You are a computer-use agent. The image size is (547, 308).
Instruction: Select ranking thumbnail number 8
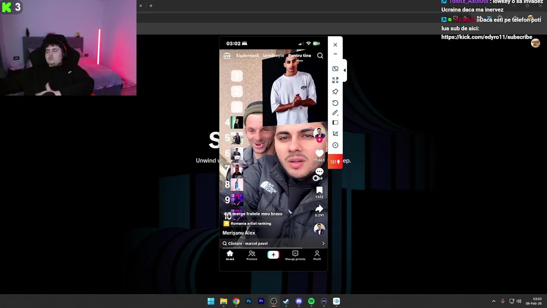(237, 184)
